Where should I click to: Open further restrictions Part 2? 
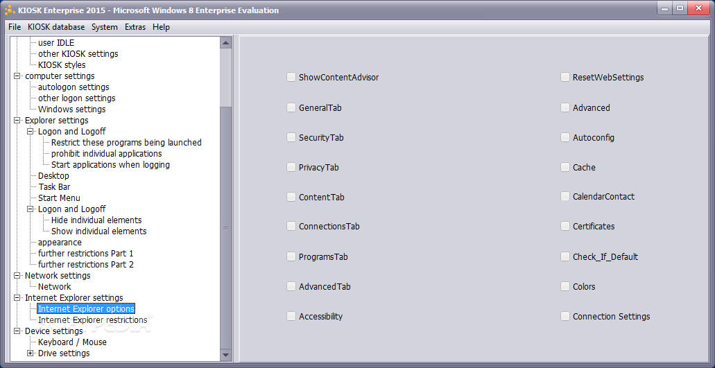click(86, 264)
